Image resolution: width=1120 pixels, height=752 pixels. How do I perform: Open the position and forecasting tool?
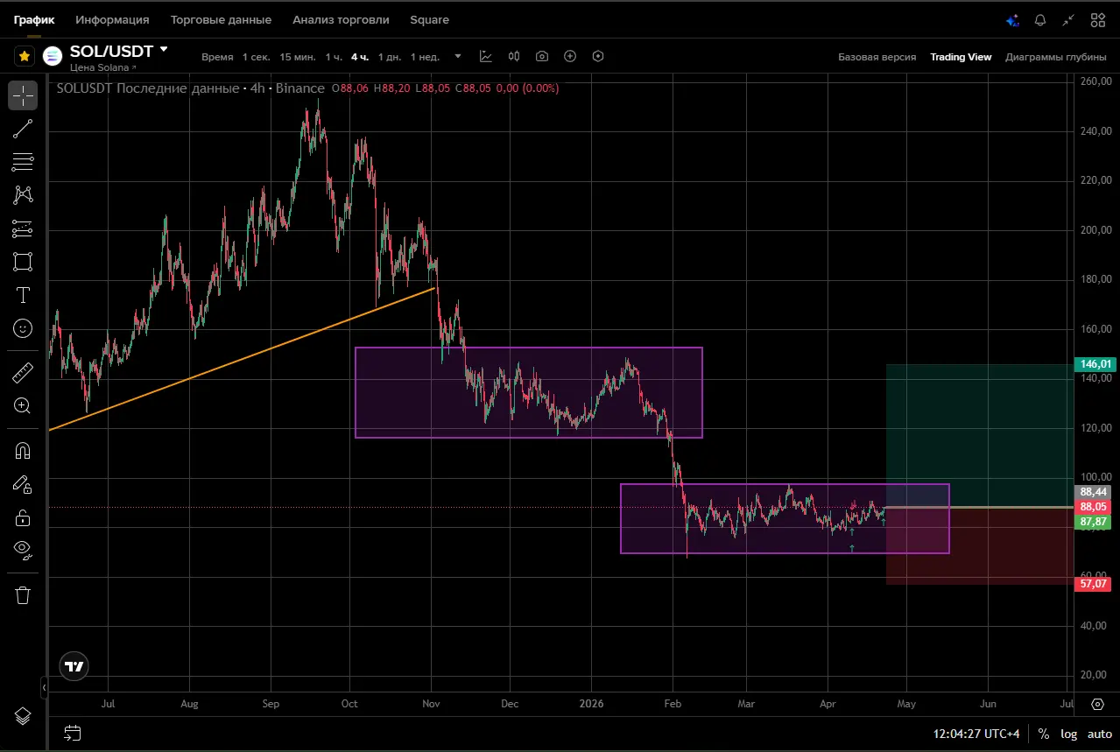(23, 228)
